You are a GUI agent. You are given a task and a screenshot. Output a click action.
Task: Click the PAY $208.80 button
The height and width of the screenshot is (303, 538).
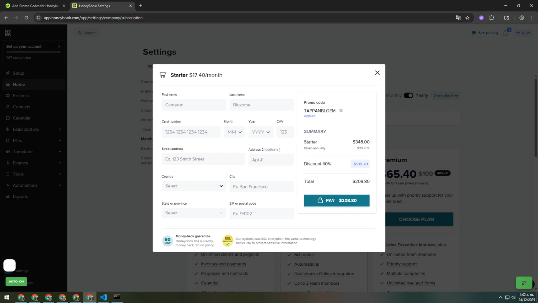pyautogui.click(x=336, y=200)
